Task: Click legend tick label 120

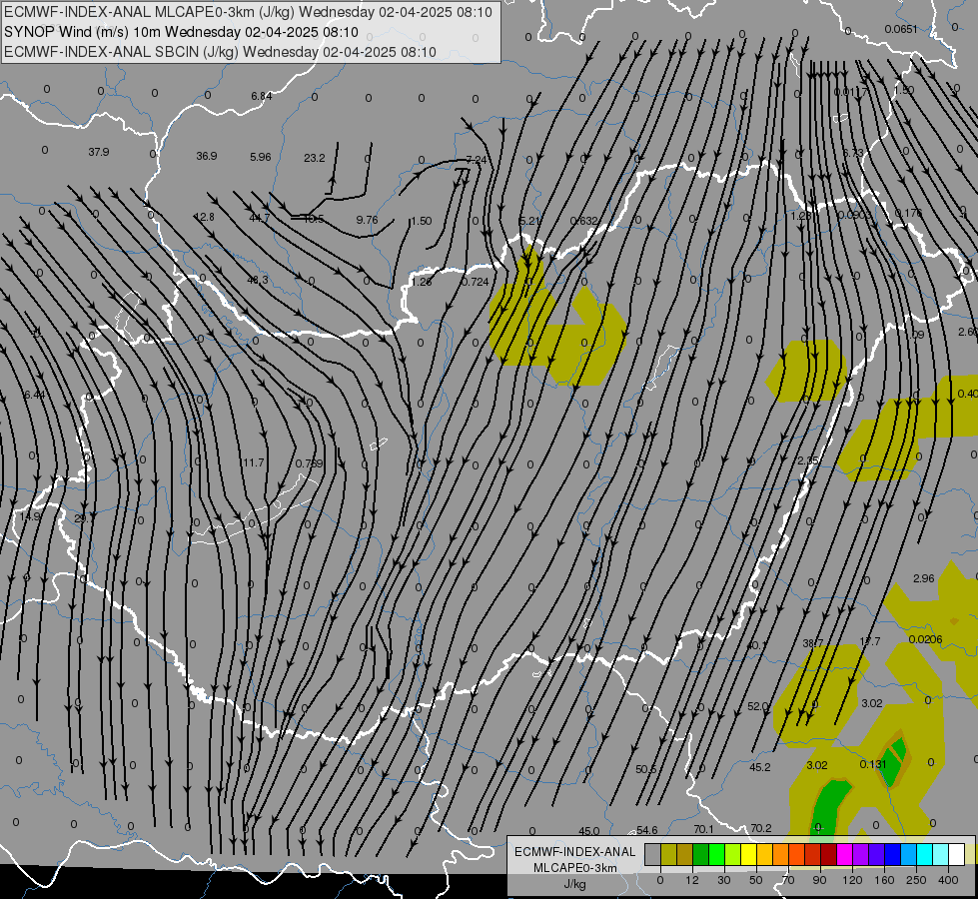Action: pos(852,880)
